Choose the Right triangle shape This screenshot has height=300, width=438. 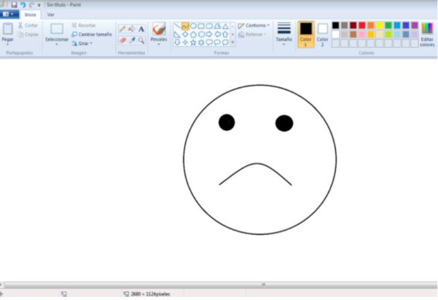[177, 35]
